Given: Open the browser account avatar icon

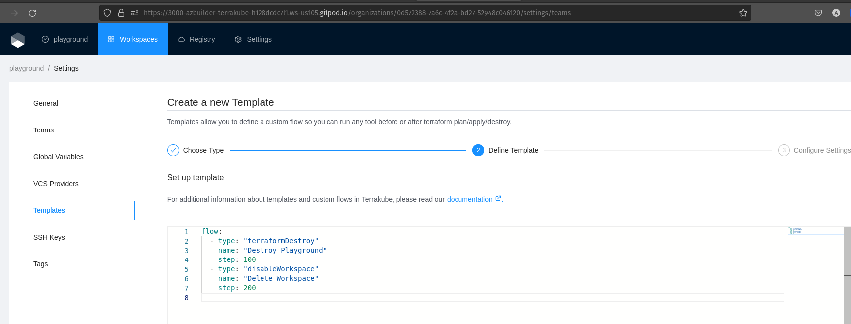Looking at the screenshot, I should [x=836, y=13].
